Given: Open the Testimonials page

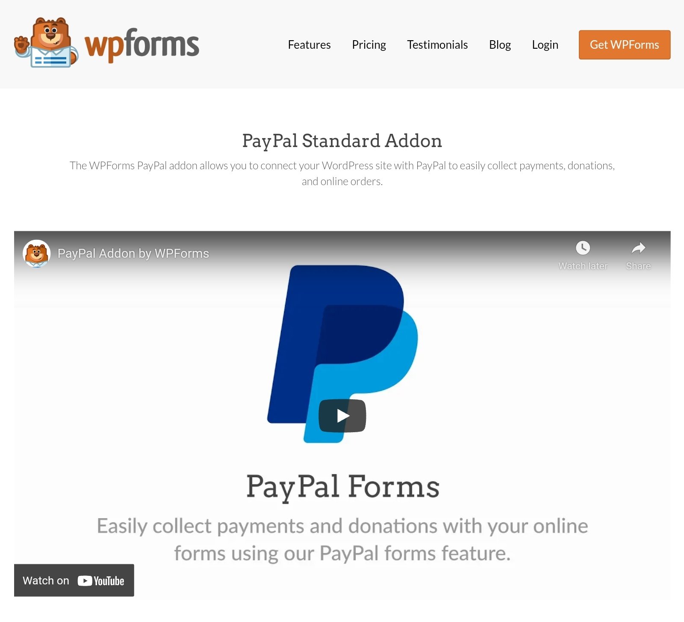Looking at the screenshot, I should click(x=437, y=44).
